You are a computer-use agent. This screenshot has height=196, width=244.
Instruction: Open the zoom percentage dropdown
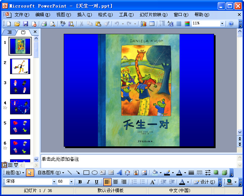[222, 24]
